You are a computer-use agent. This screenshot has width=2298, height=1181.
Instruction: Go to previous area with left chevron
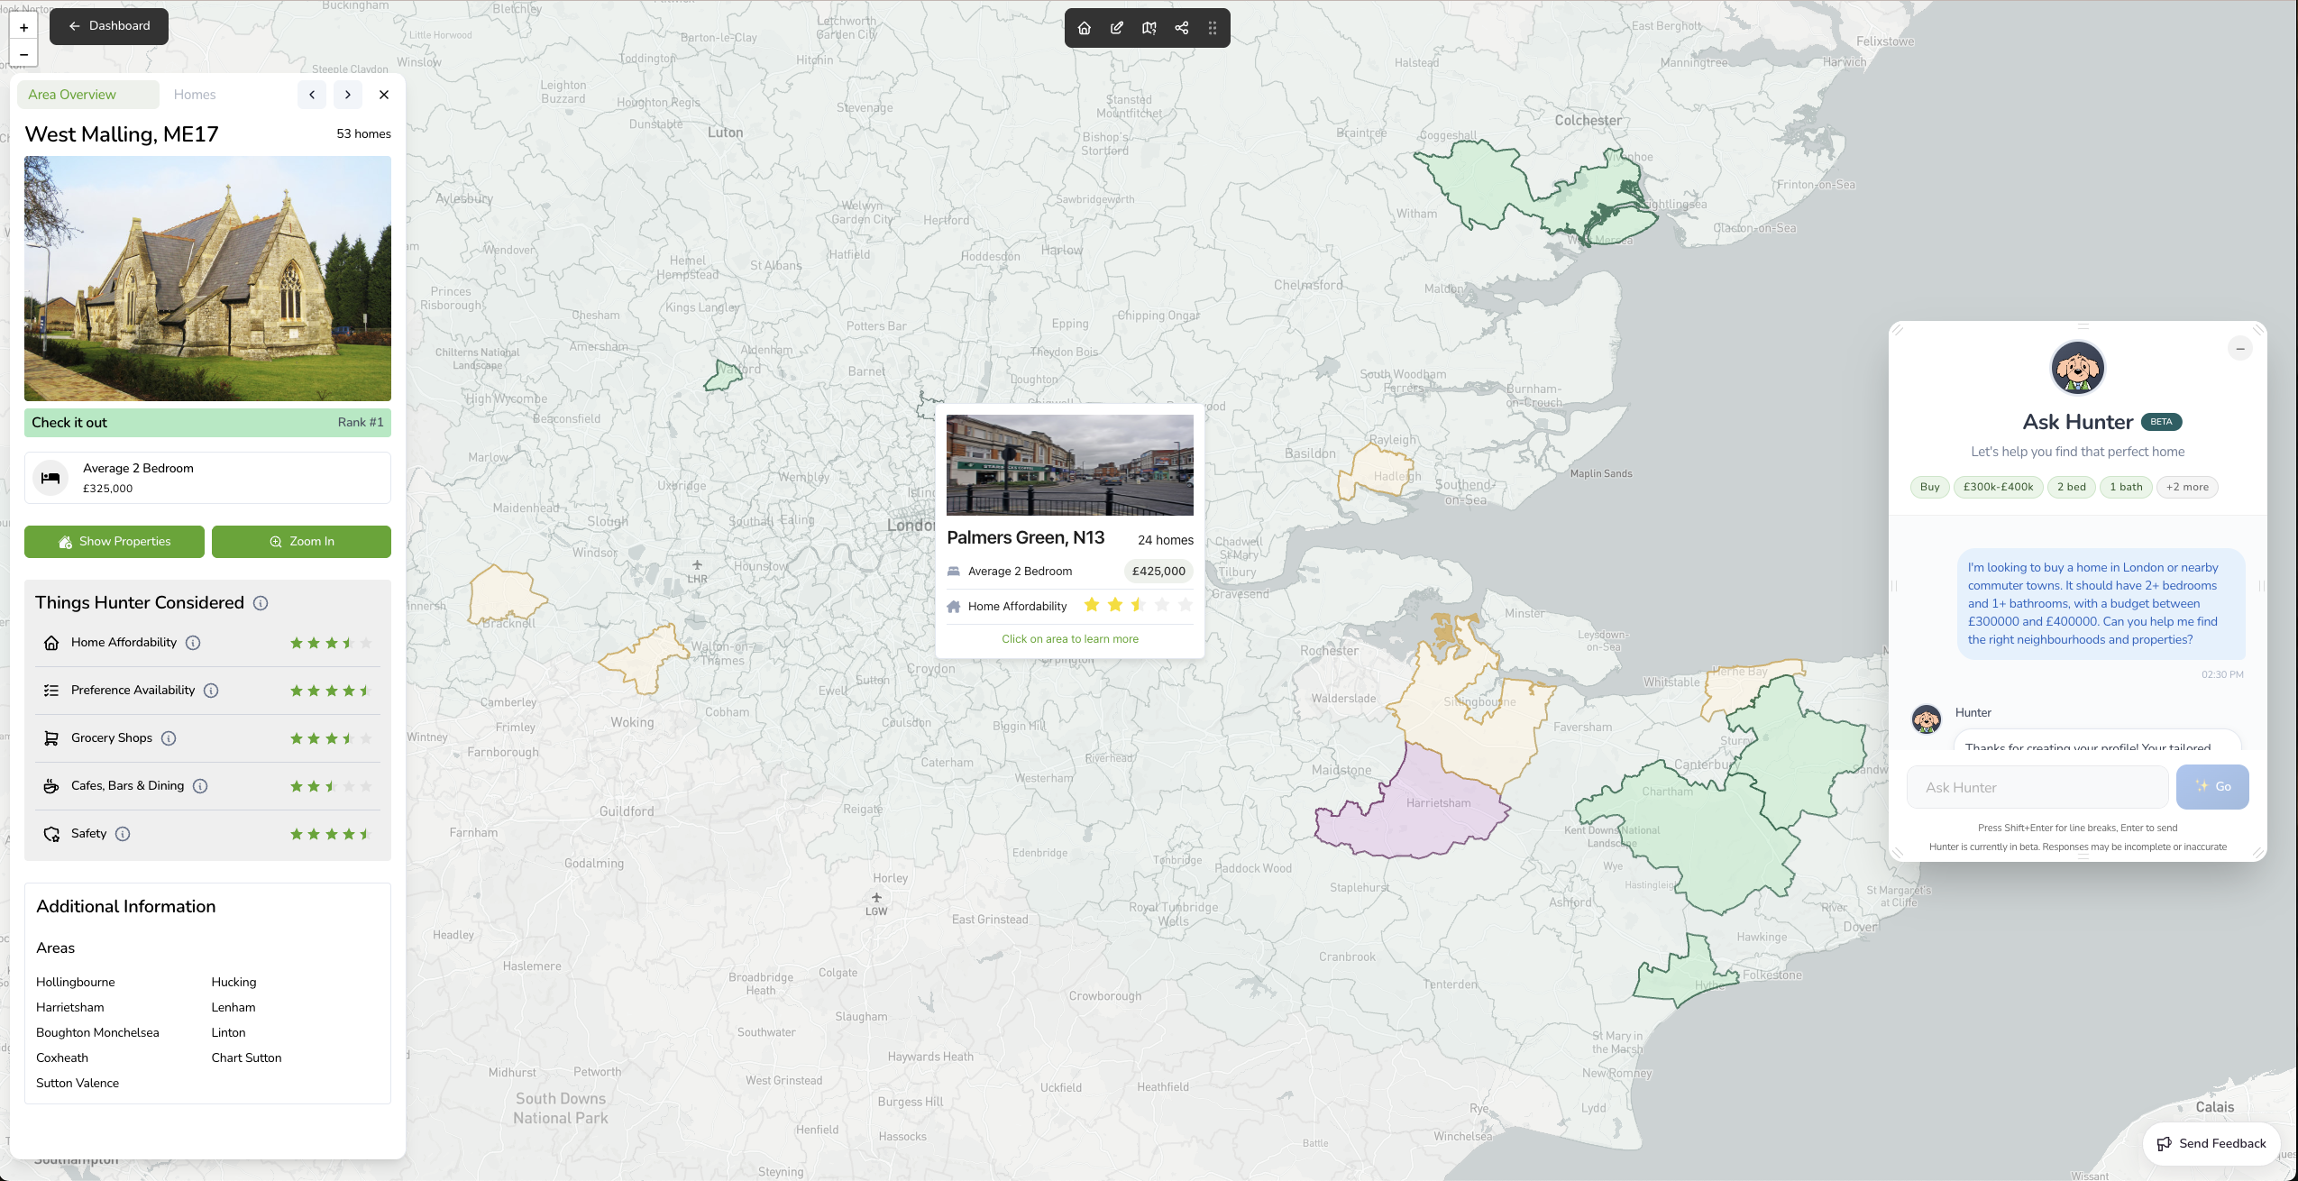312,95
